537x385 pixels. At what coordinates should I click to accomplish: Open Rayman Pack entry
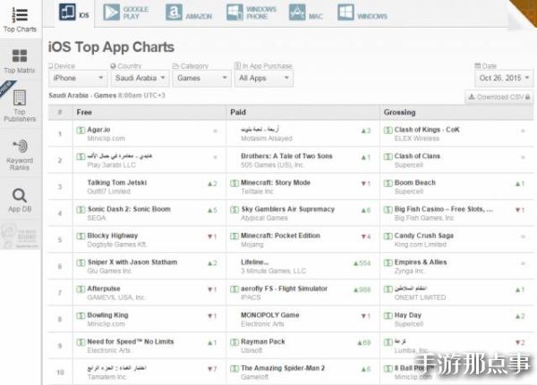coord(262,341)
